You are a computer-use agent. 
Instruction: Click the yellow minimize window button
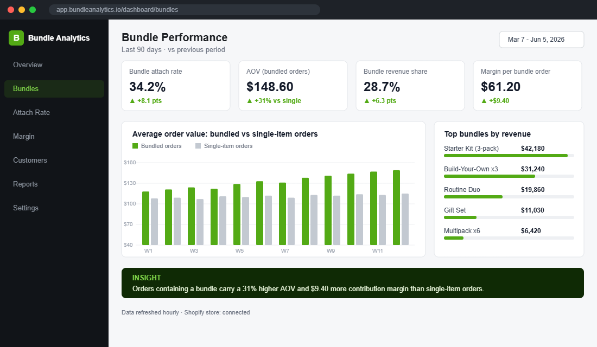[x=22, y=10]
